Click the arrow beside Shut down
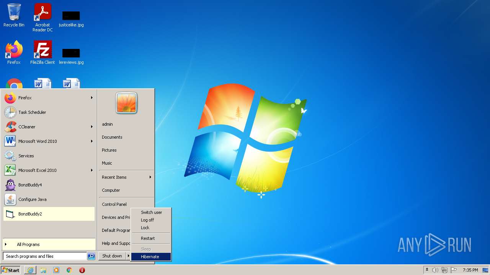Viewport: 490px width, 275px height. [128, 256]
